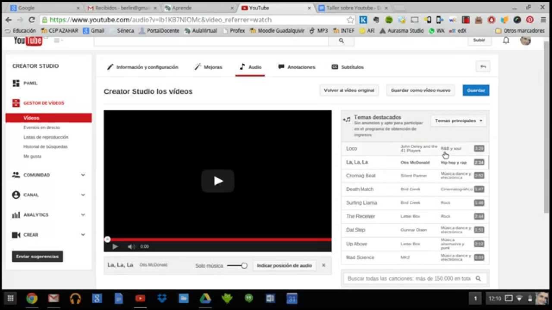The image size is (552, 310).
Task: Click the small play control in player bar
Action: pyautogui.click(x=115, y=247)
